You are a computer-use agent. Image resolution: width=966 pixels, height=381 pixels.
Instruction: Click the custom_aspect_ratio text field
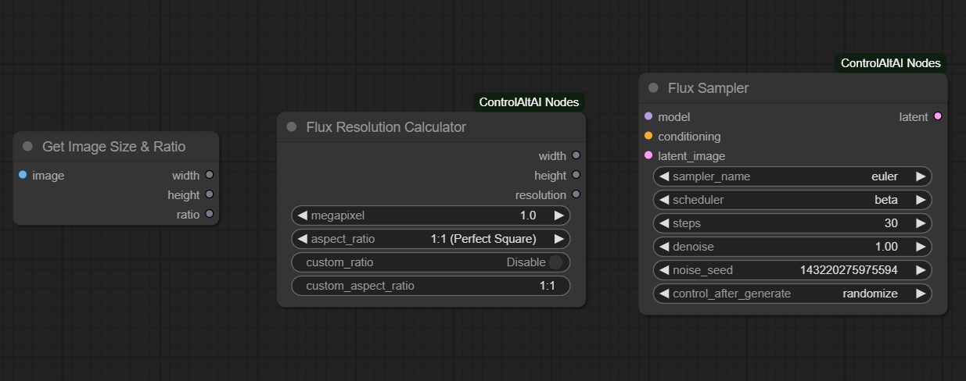[x=430, y=286]
